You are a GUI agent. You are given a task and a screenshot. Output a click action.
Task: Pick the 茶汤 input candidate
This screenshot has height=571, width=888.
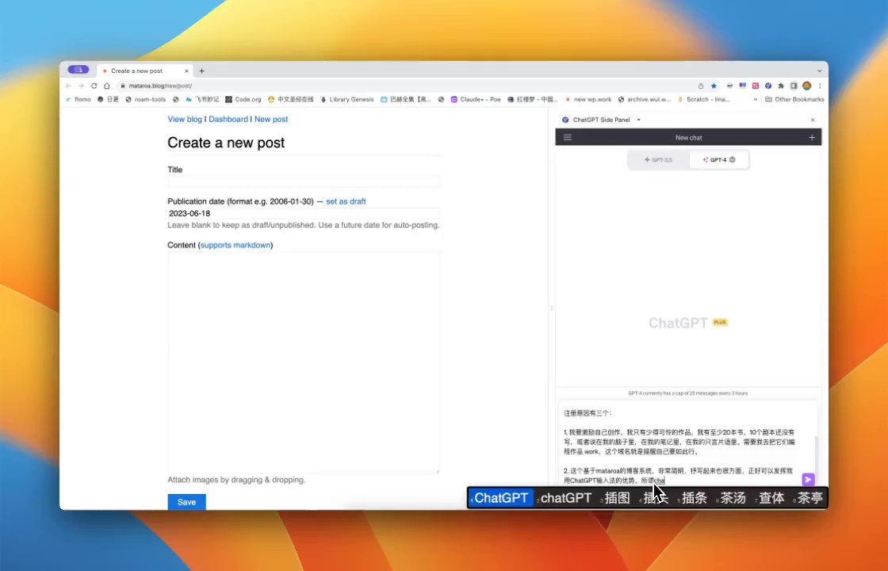tap(732, 498)
